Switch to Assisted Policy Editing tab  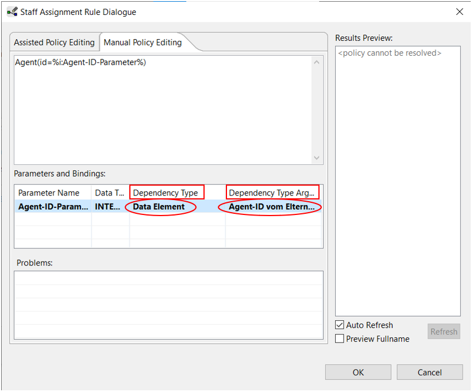[54, 43]
